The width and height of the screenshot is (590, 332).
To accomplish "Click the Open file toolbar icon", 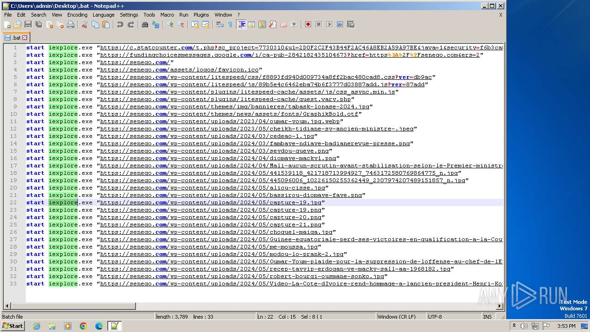I will coord(18,24).
